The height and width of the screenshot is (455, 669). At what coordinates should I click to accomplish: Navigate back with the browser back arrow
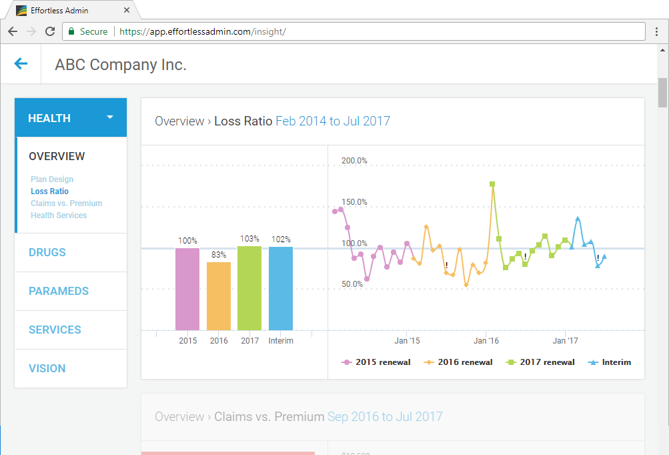(12, 31)
